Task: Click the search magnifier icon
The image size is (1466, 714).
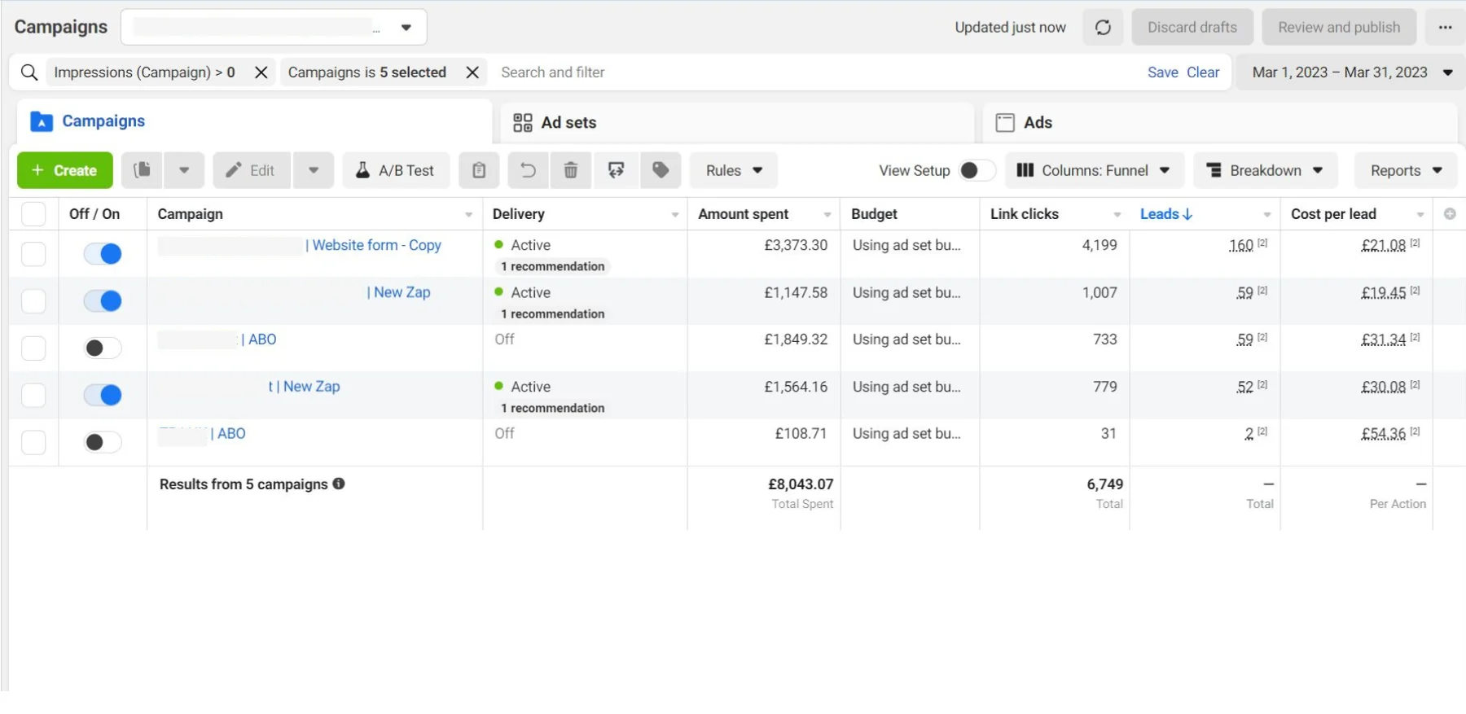Action: [x=29, y=72]
